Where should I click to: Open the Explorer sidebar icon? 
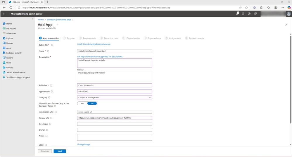coord(4,38)
